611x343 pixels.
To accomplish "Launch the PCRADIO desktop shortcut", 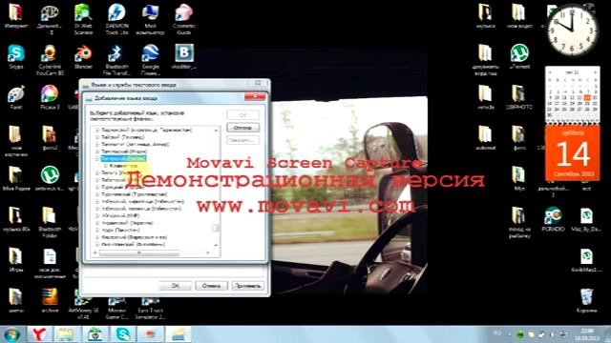I will [x=553, y=219].
